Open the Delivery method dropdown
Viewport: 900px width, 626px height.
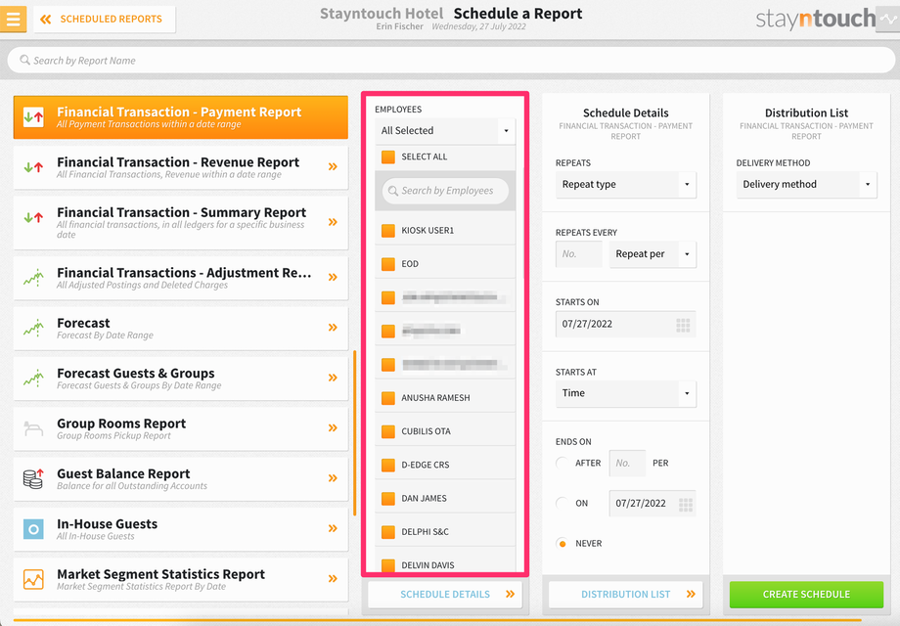click(806, 185)
